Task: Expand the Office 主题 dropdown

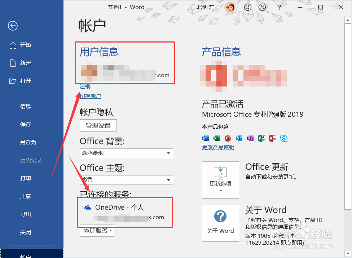Action: tap(126, 180)
